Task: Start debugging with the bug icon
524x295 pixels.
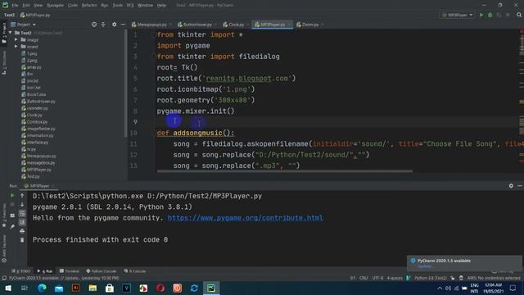Action: point(490,15)
